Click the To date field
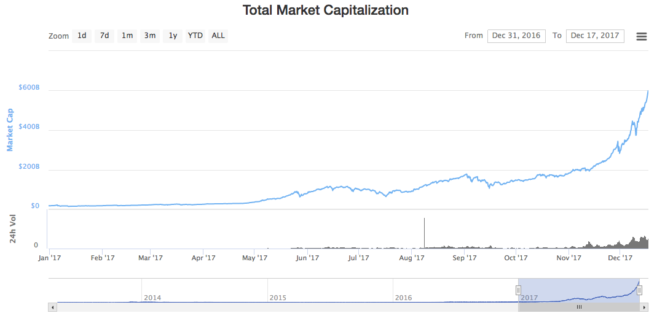The height and width of the screenshot is (321, 665). tap(594, 36)
